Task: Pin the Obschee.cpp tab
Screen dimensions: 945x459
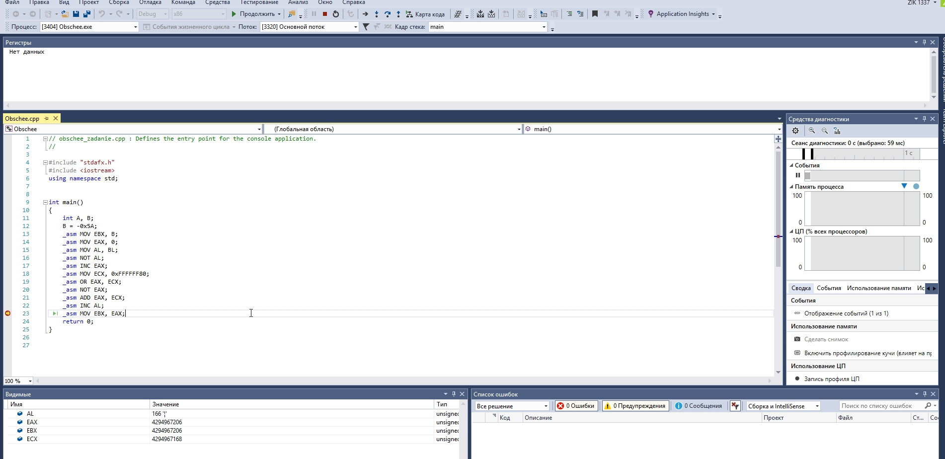Action: point(47,118)
